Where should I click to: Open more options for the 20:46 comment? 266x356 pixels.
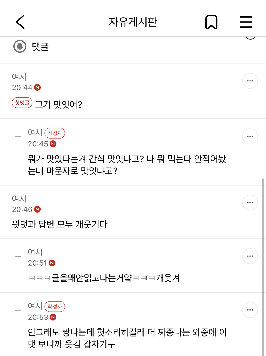[x=250, y=203]
